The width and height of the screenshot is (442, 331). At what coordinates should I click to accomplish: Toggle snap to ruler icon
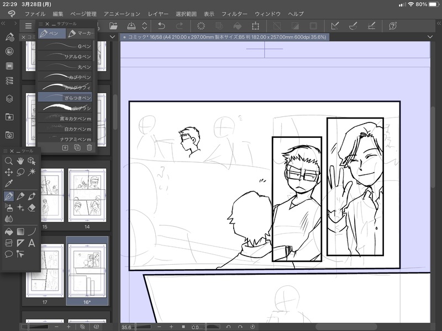[335, 26]
